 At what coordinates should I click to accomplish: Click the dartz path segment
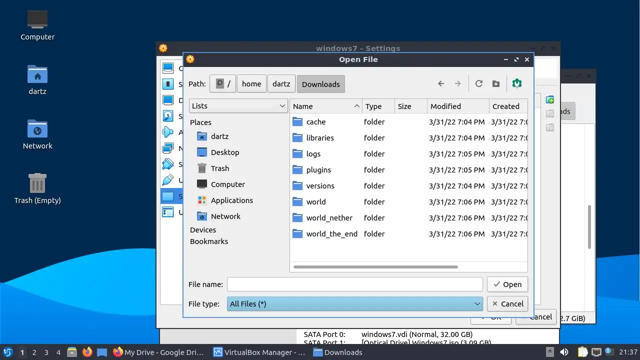pos(281,84)
